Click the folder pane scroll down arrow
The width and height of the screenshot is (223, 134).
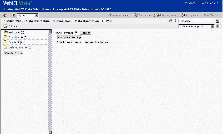pos(50,132)
